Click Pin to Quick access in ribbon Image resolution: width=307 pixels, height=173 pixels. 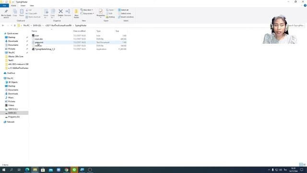tap(6, 13)
